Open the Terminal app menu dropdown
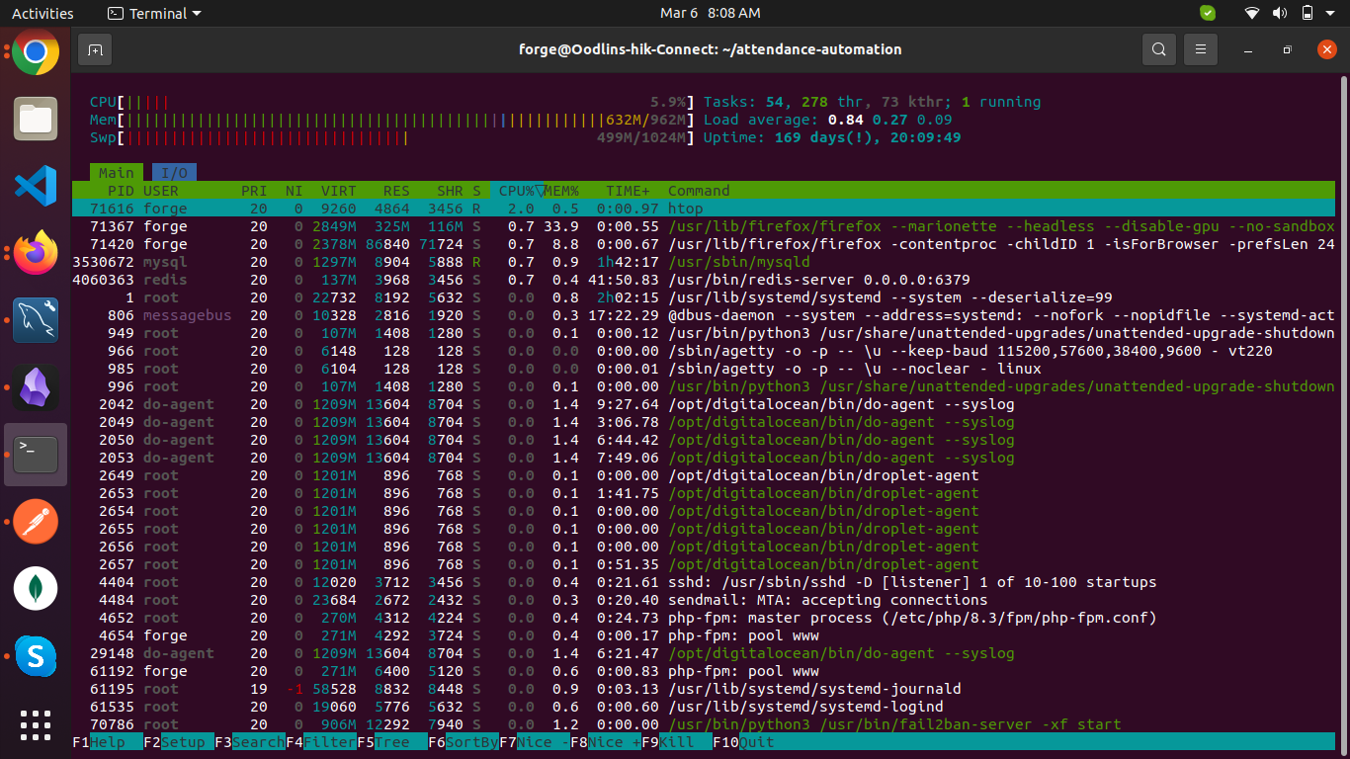1350x759 pixels. (154, 14)
